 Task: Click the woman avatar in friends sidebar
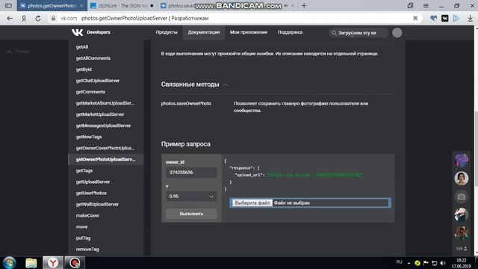(x=462, y=179)
